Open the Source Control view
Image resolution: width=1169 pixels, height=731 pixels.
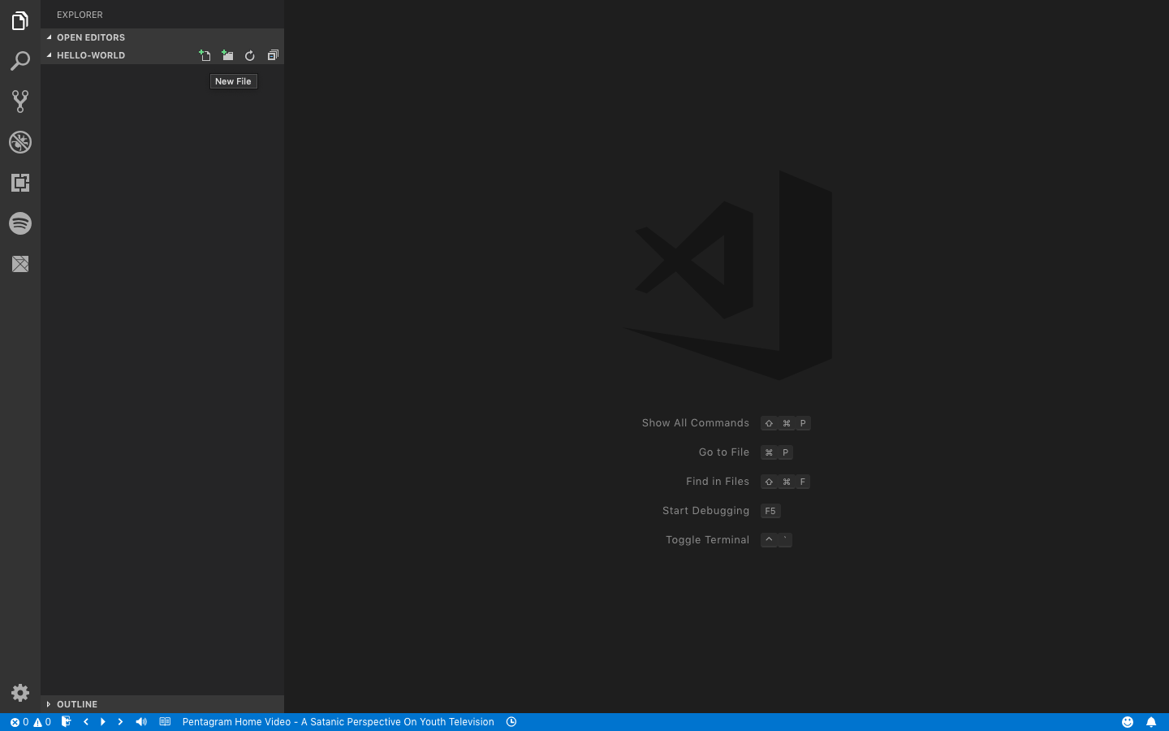pos(20,102)
